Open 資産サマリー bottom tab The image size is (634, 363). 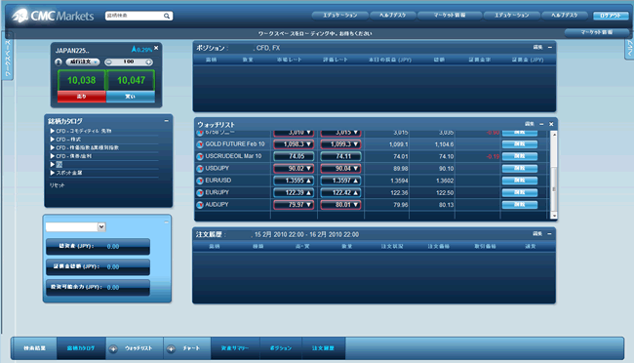tap(235, 348)
